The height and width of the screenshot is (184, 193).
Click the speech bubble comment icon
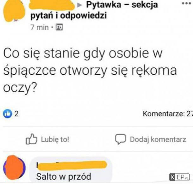pyautogui.click(x=121, y=139)
